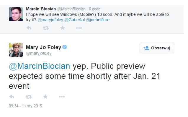Reply to Mary Jo Foley's tweet
This screenshot has width=188, height=117.
(x=12, y=97)
